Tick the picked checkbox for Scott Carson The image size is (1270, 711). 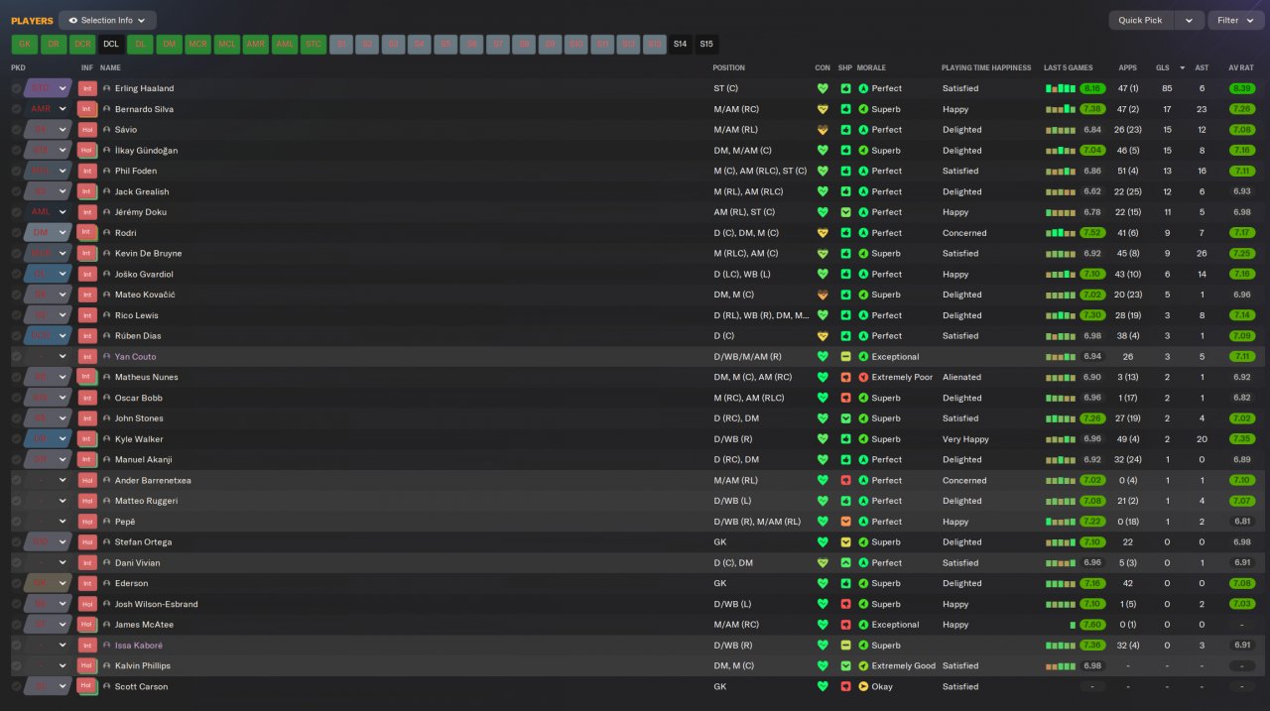click(17, 687)
